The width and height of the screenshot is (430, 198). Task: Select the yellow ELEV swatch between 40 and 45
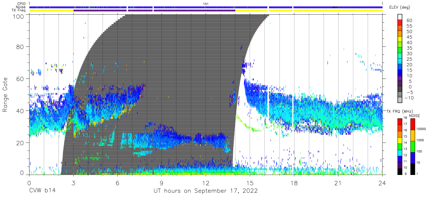[x=400, y=40]
